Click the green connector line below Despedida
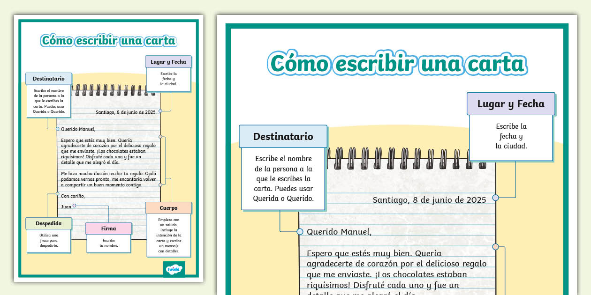The height and width of the screenshot is (295, 591). point(47,206)
